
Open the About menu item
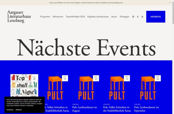pos(114,17)
